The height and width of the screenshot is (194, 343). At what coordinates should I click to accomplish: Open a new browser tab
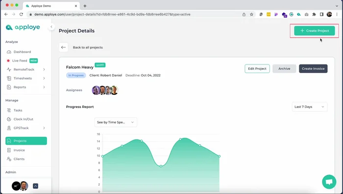(85, 6)
